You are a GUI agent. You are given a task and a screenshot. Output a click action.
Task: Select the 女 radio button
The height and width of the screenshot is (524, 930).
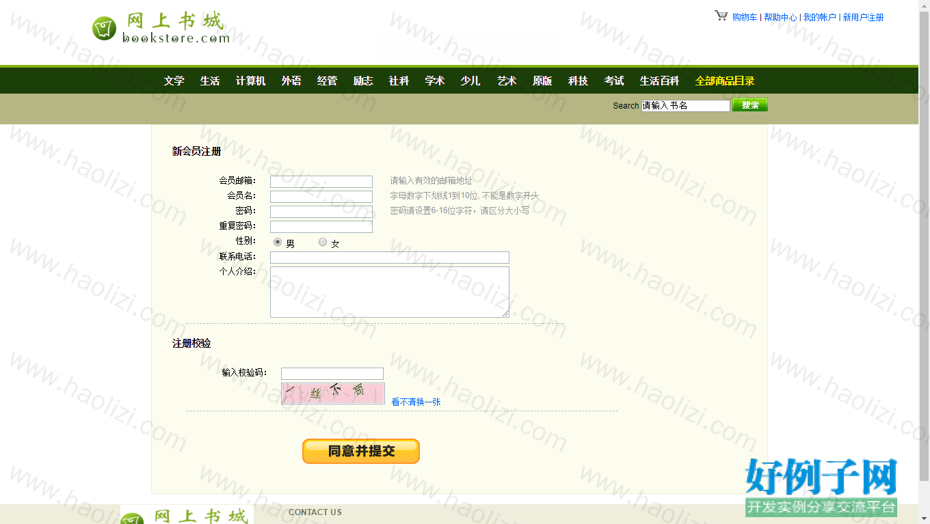point(323,242)
